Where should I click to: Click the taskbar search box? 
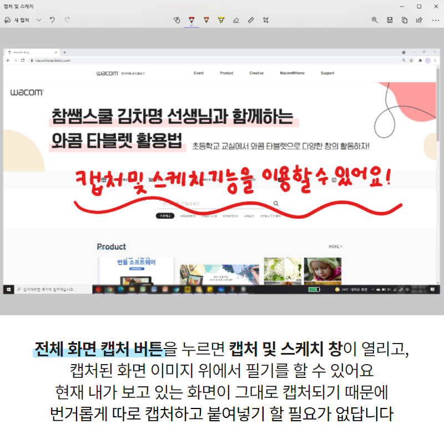point(53,289)
